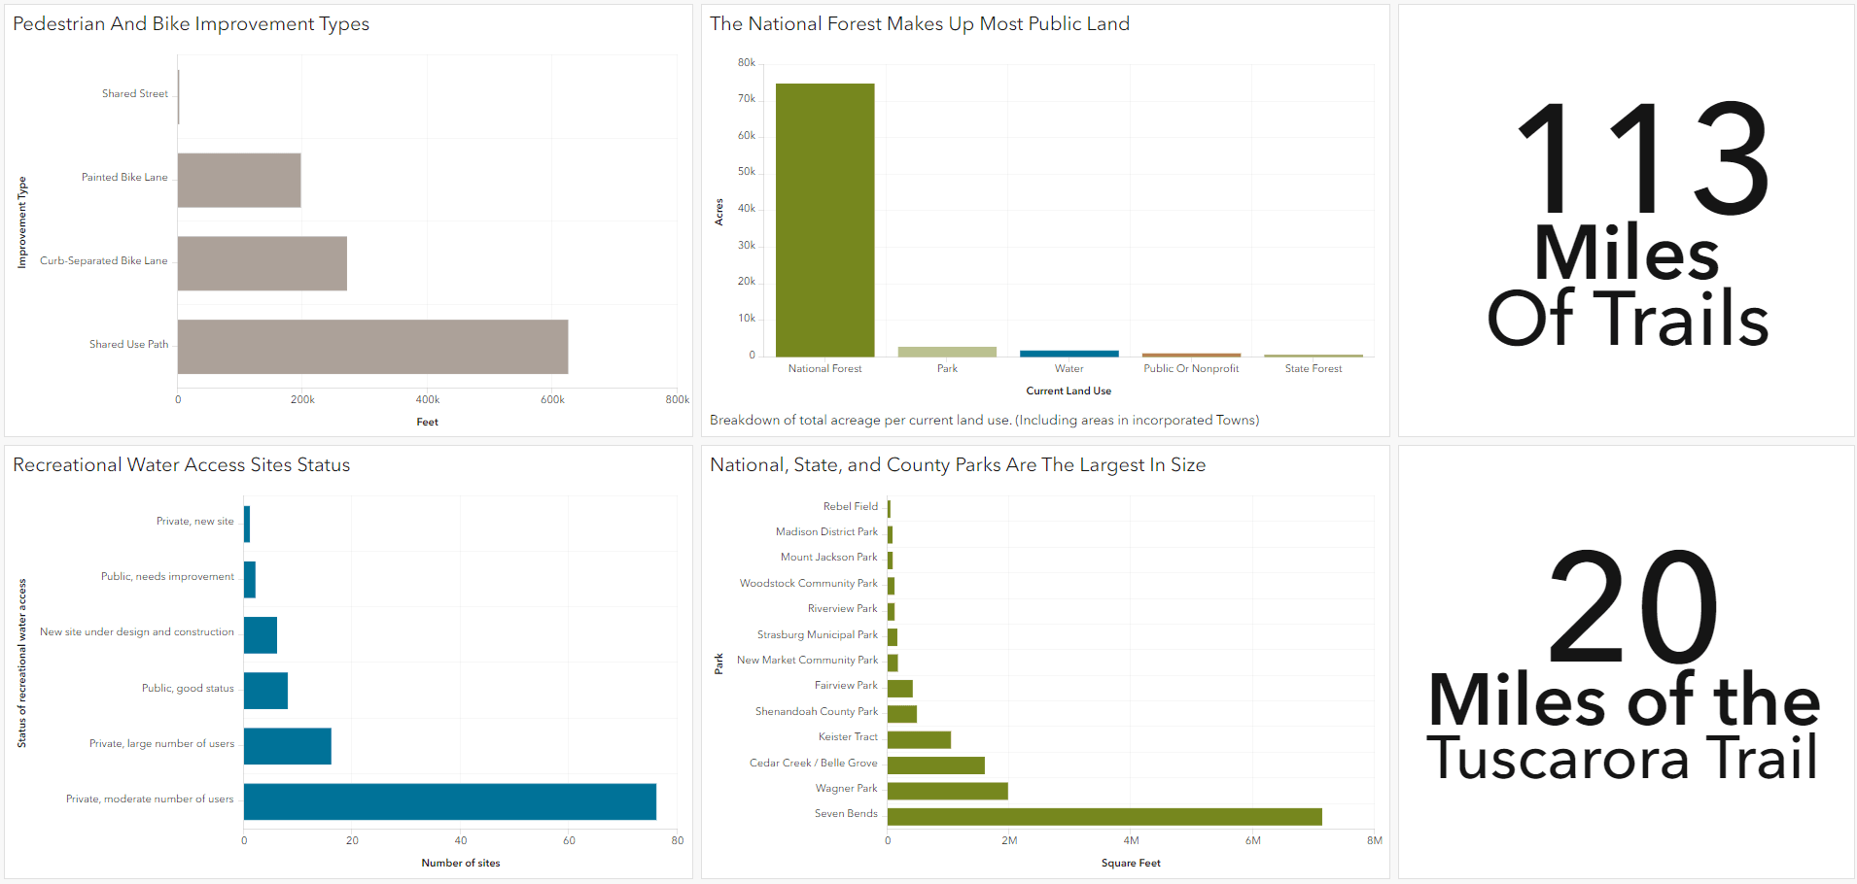Click the Public Or Nonprofit bar
This screenshot has height=884, width=1857.
(1191, 355)
